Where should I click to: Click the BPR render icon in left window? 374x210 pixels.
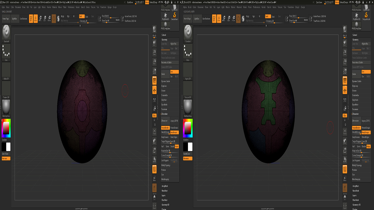pos(154,29)
